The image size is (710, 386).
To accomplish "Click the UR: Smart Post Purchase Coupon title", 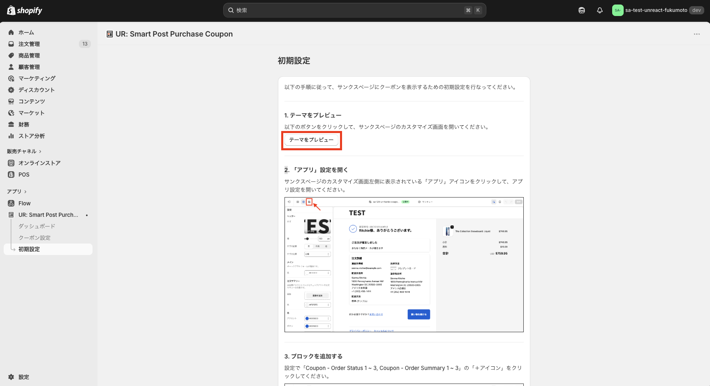I will coord(174,34).
